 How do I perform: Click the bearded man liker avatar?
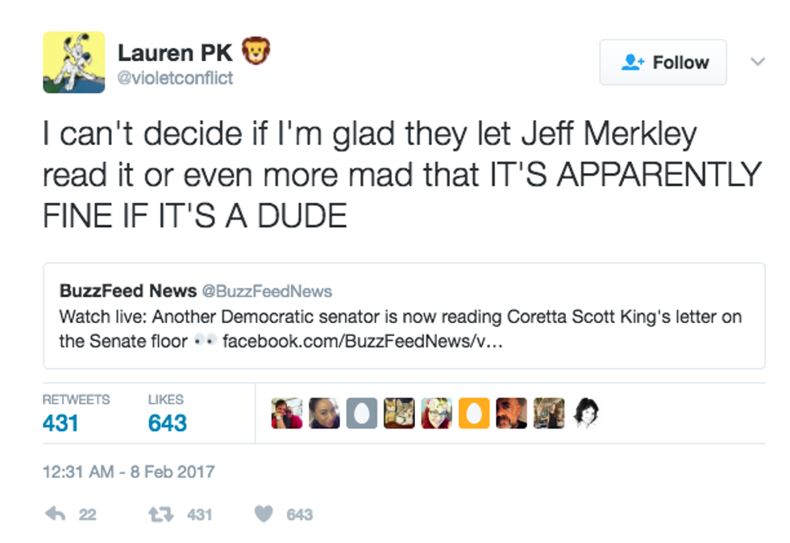511,413
